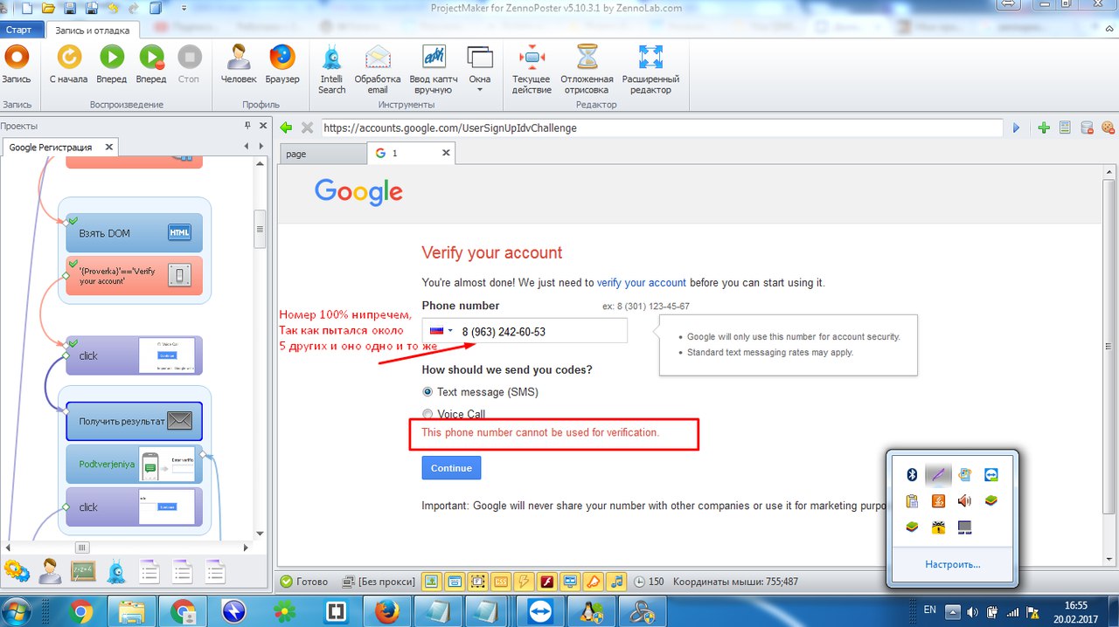Image resolution: width=1119 pixels, height=627 pixels.
Task: Click the gears icon below project panel
Action: coord(16,571)
